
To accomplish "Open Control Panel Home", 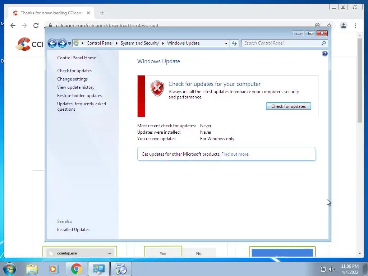I will [x=77, y=58].
